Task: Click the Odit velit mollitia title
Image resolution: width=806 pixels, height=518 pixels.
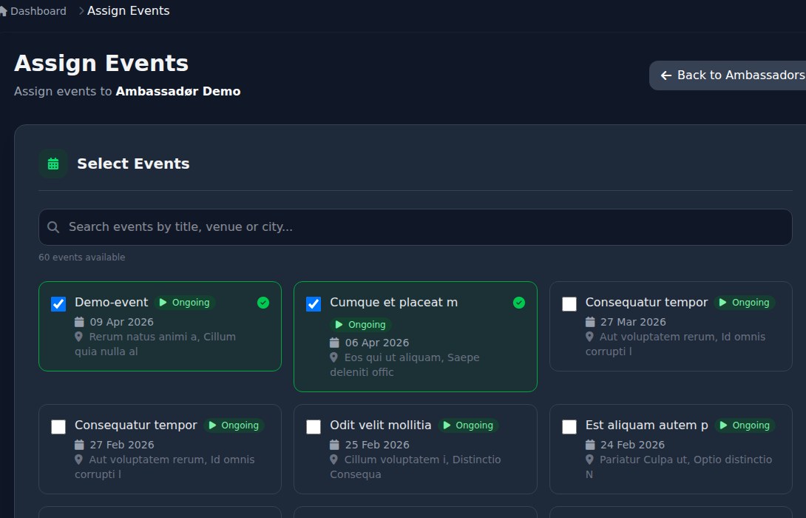Action: (380, 425)
